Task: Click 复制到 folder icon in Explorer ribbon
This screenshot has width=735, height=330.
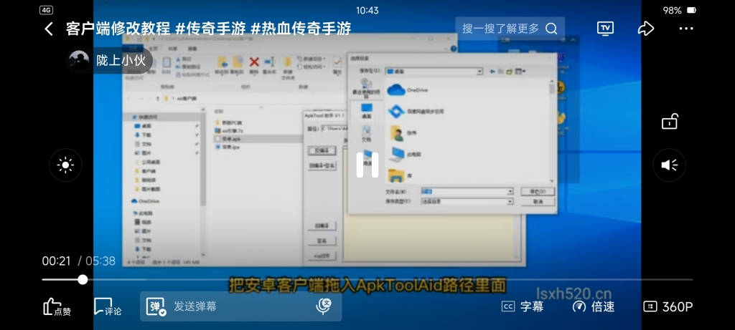Action: (x=238, y=62)
